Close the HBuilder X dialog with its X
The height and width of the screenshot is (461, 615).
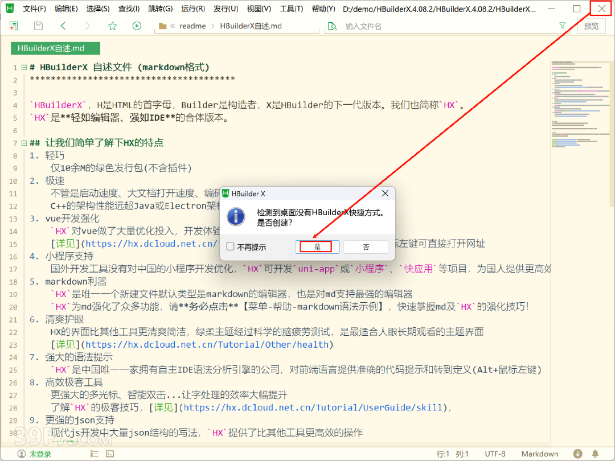pos(385,194)
